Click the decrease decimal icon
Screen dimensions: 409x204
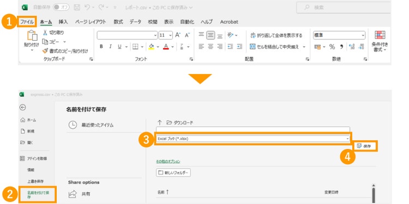[361, 47]
